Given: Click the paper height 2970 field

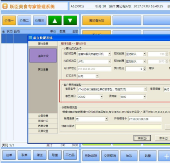Looking at the screenshot, I should pos(157,62).
